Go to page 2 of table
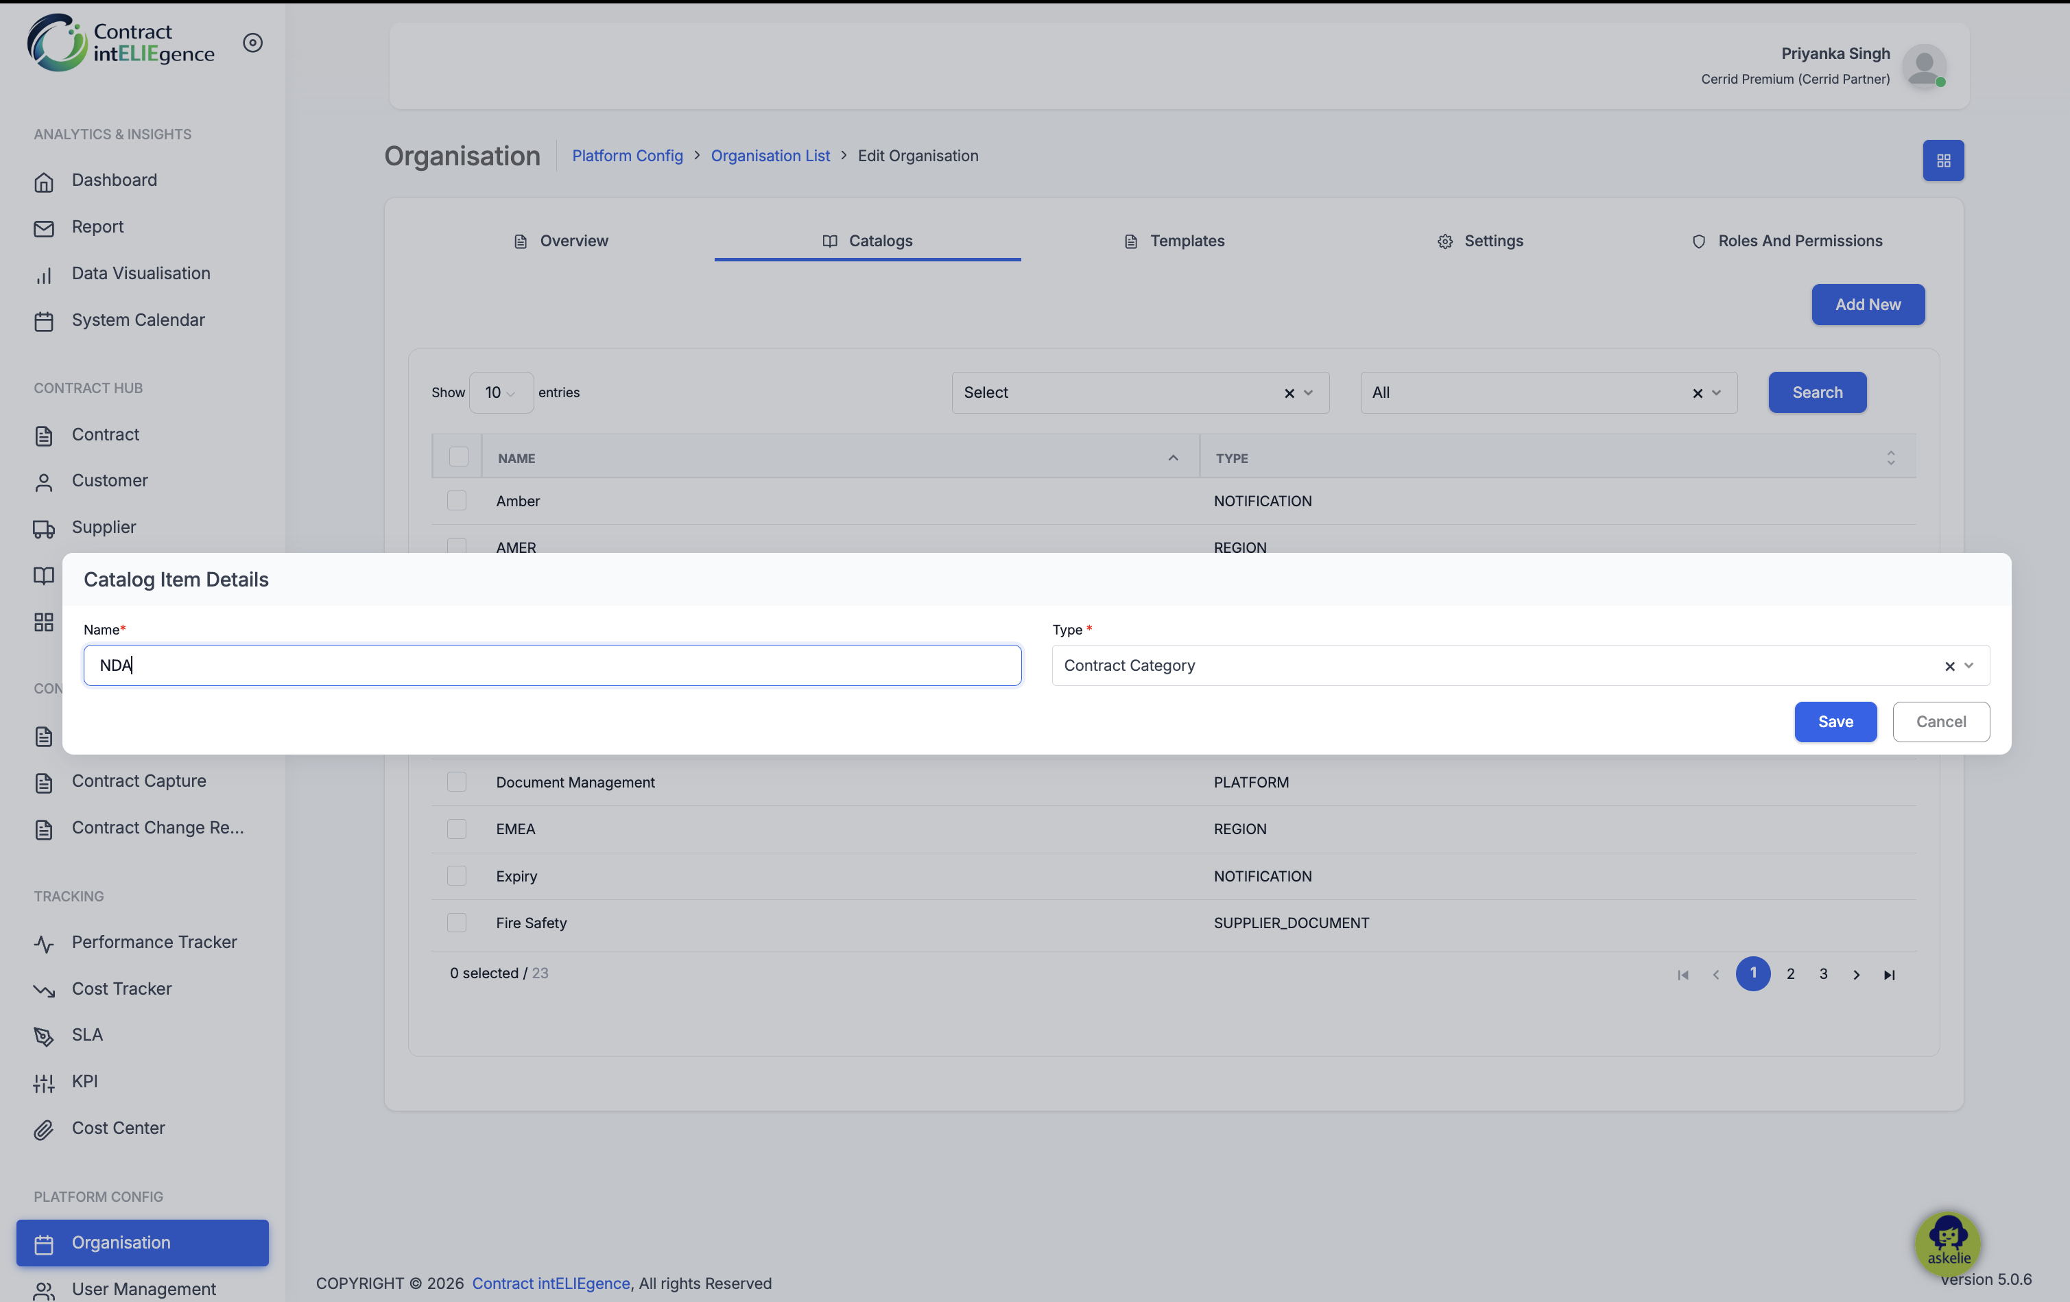 tap(1791, 973)
